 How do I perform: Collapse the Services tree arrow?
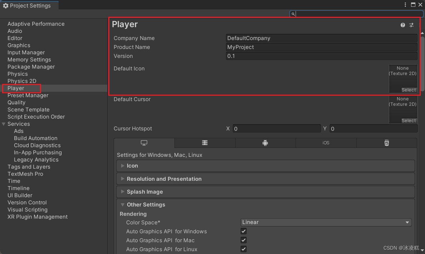point(4,124)
